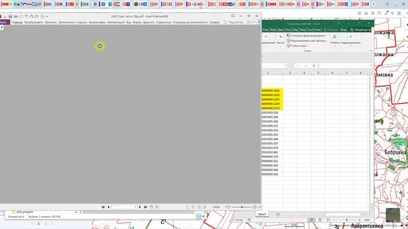
Task: Open the Защитить tab in Foxit
Action: click(149, 23)
